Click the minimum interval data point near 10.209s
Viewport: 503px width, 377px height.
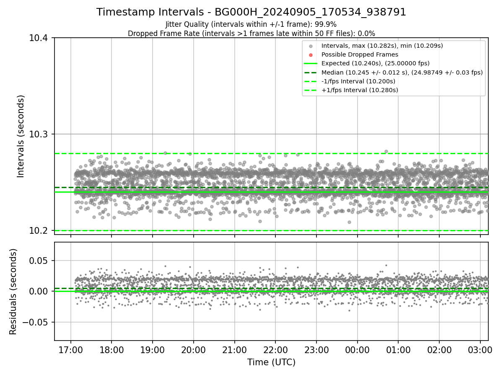pyautogui.click(x=349, y=222)
